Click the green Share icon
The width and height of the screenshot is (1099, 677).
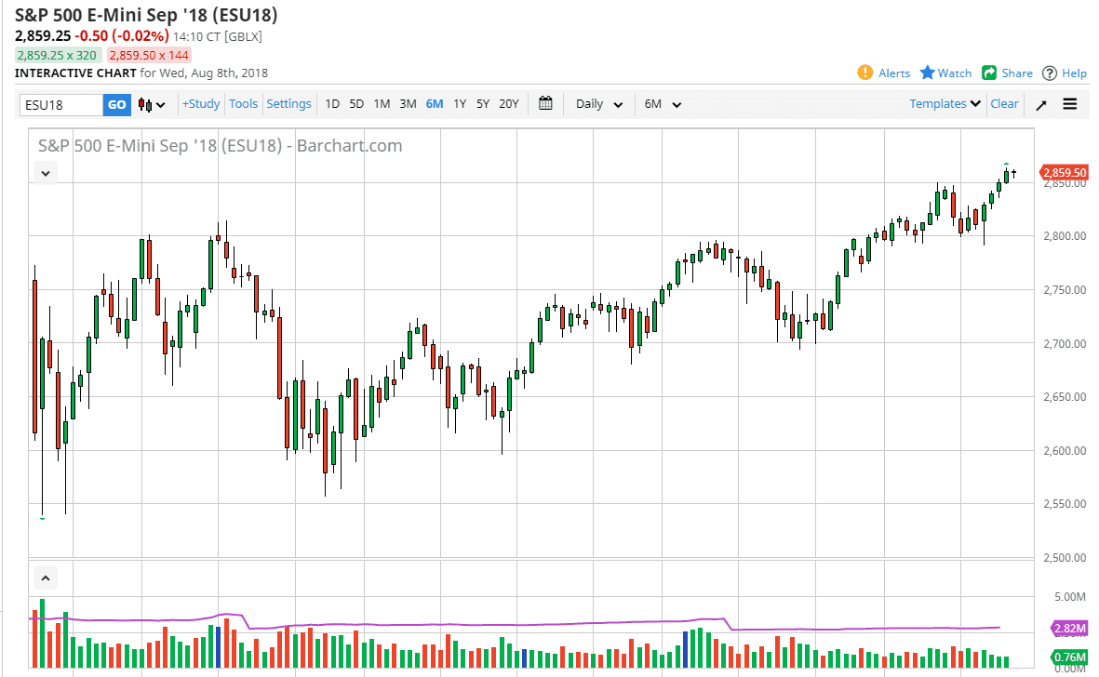click(x=989, y=73)
